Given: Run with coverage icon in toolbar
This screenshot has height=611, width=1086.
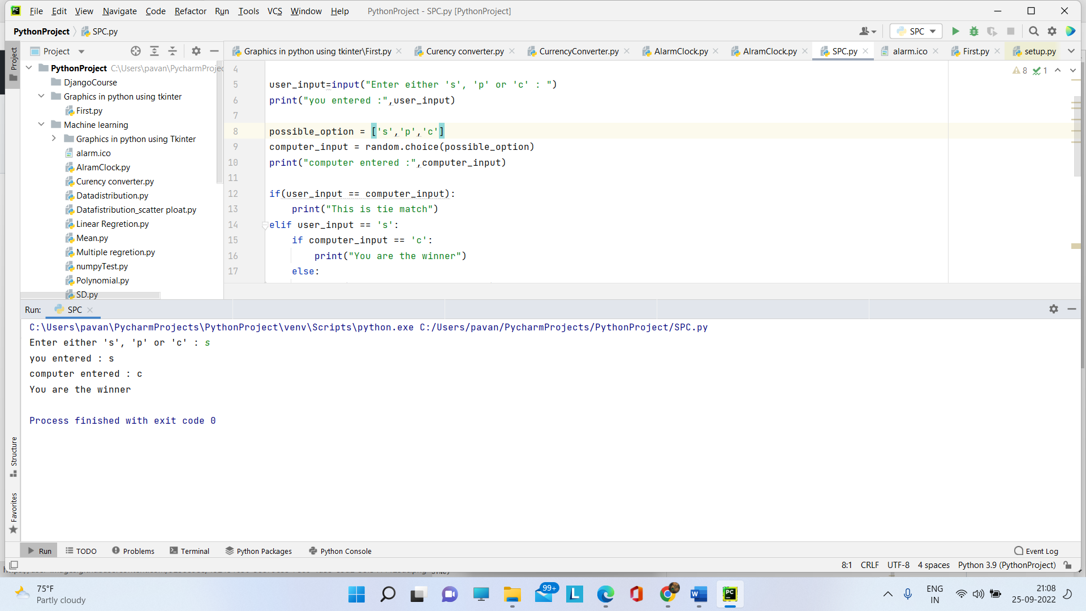Looking at the screenshot, I should (992, 31).
